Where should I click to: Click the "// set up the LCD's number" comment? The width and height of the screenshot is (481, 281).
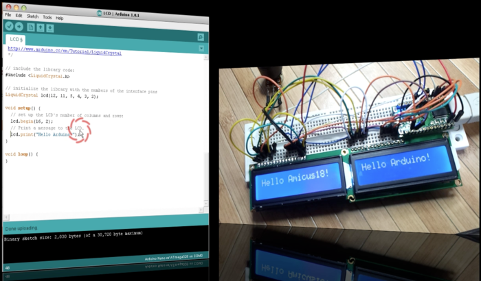67,115
